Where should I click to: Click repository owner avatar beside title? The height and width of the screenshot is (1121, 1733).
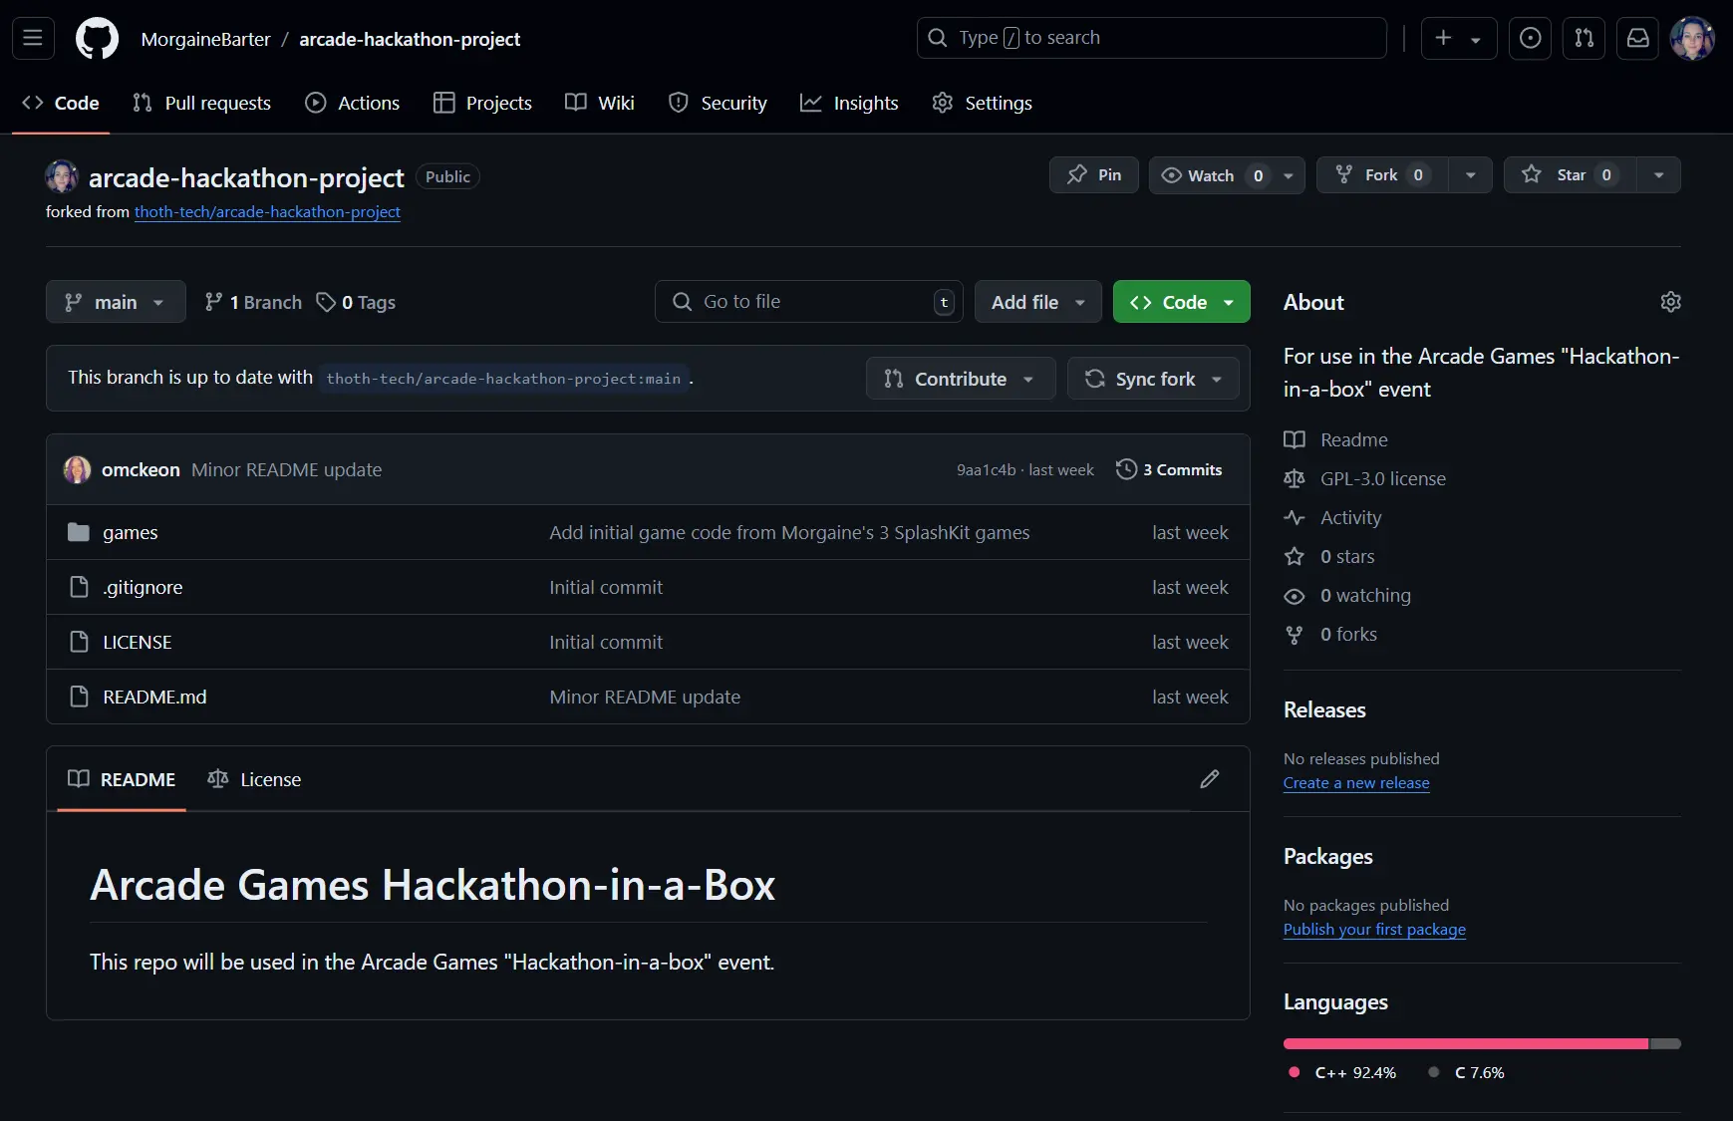pyautogui.click(x=62, y=176)
